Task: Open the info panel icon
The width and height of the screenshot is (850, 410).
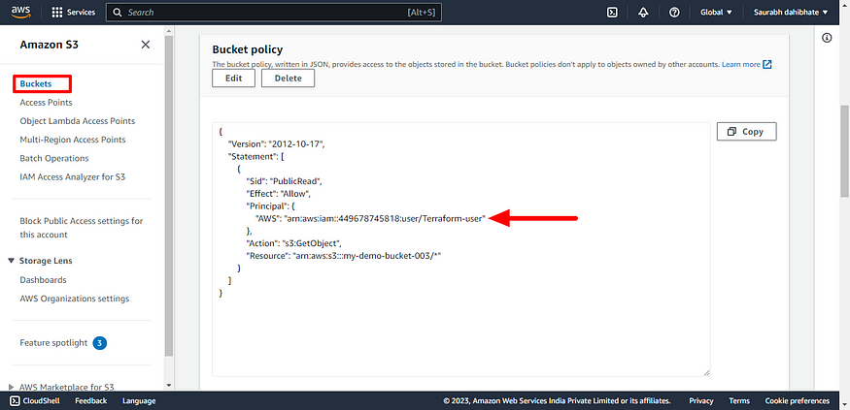Action: click(x=827, y=38)
